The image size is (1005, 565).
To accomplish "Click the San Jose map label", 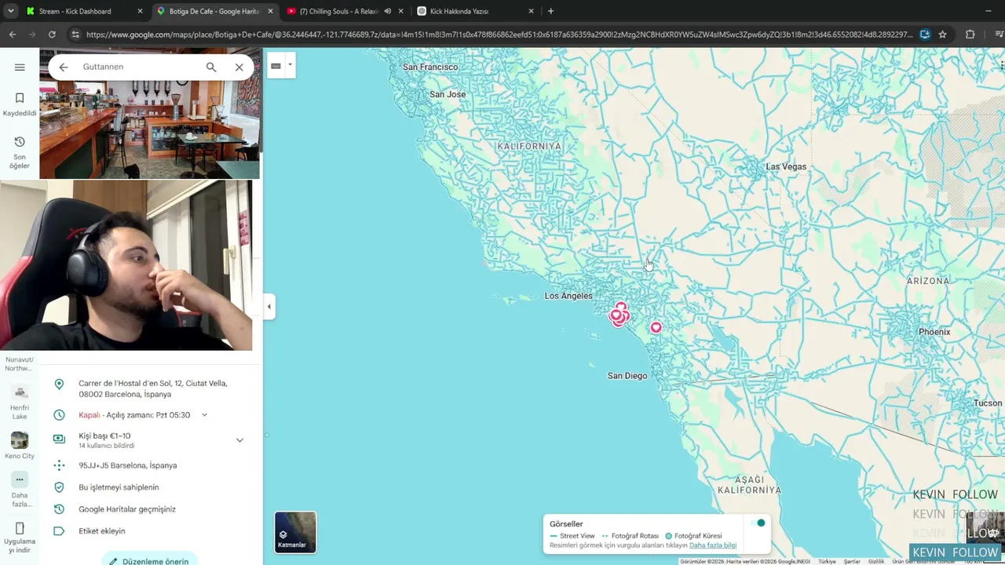I will [448, 95].
